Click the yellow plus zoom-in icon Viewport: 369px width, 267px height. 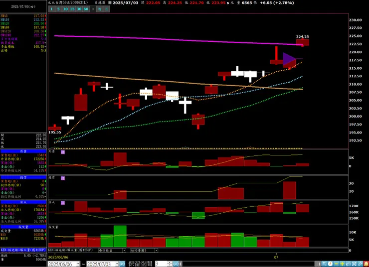(342, 264)
